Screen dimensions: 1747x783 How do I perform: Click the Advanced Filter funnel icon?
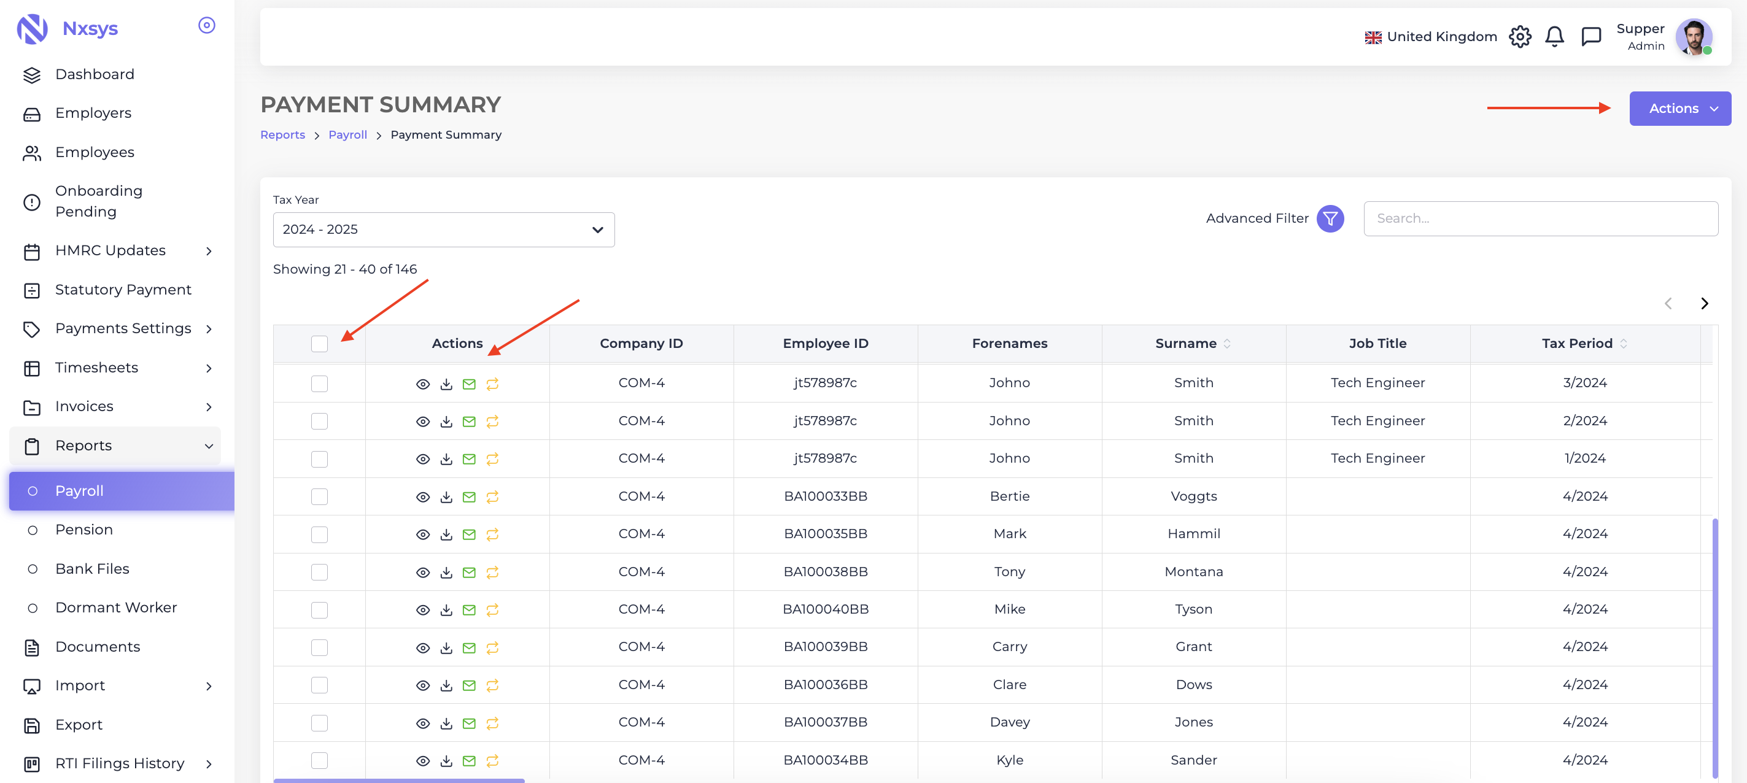click(1330, 218)
